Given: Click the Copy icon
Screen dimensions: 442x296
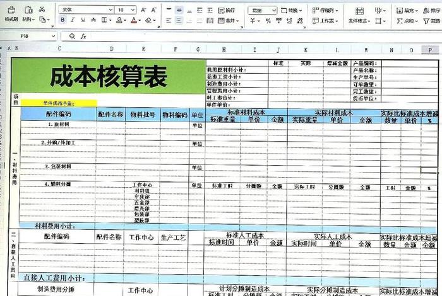Looking at the screenshot, I should pyautogui.click(x=42, y=20).
